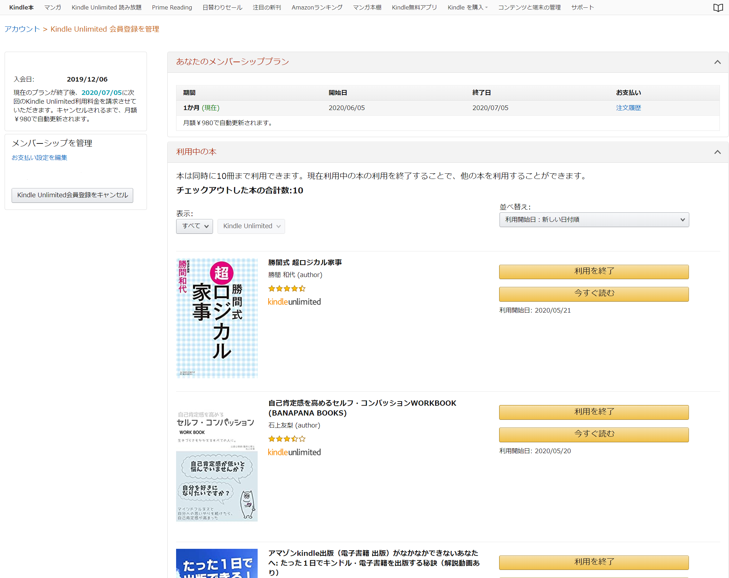This screenshot has height=578, width=729.
Task: Select Prime Reading in the nav bar
Action: point(172,7)
